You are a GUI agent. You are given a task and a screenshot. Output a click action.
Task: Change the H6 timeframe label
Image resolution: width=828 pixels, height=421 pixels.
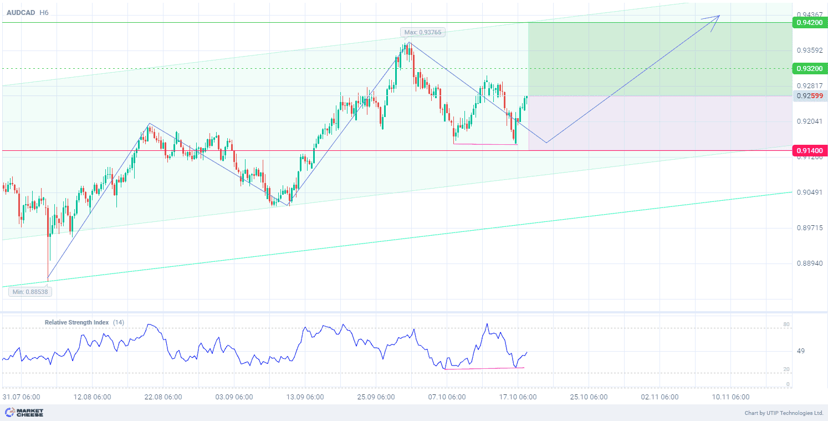coord(44,12)
